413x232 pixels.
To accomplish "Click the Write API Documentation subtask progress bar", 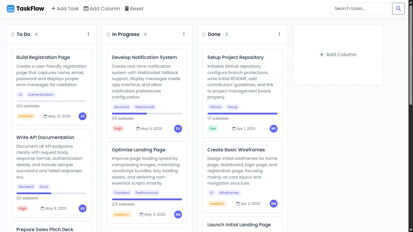I will pos(51,193).
